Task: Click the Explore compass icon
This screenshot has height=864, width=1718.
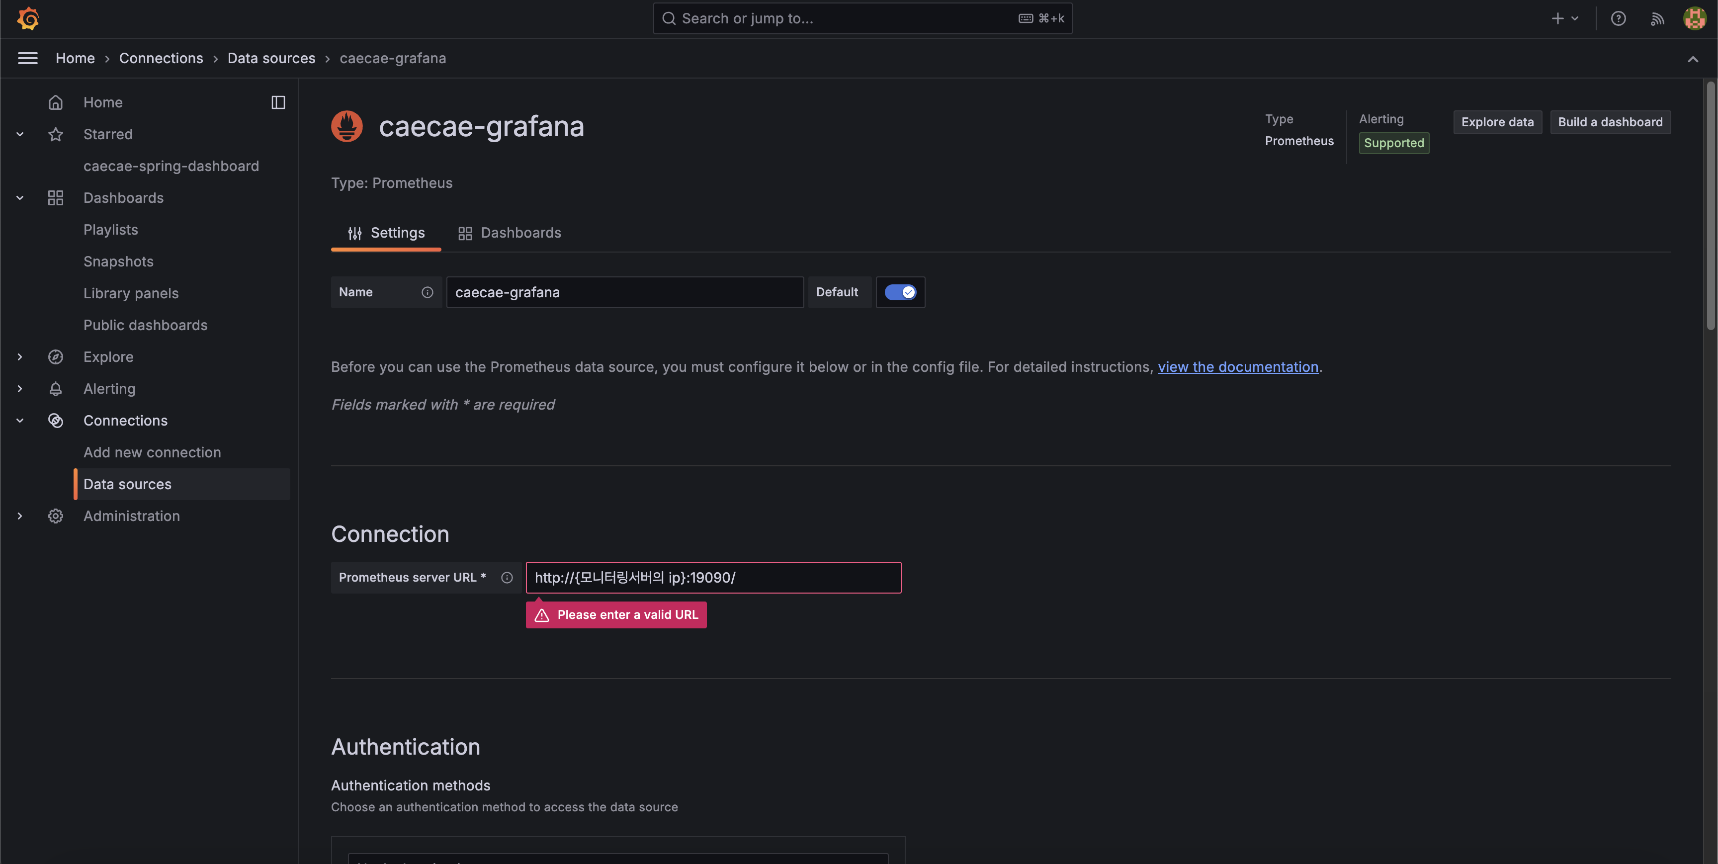Action: click(x=55, y=357)
